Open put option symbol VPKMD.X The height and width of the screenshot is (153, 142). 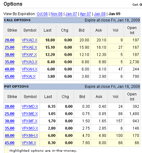(x=30, y=107)
